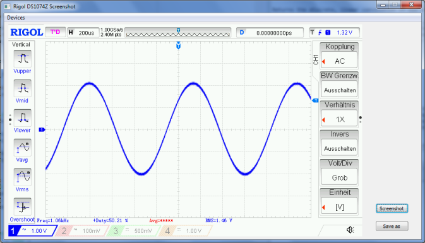Select the Vrms measurement icon
The width and height of the screenshot is (425, 243).
(x=23, y=177)
